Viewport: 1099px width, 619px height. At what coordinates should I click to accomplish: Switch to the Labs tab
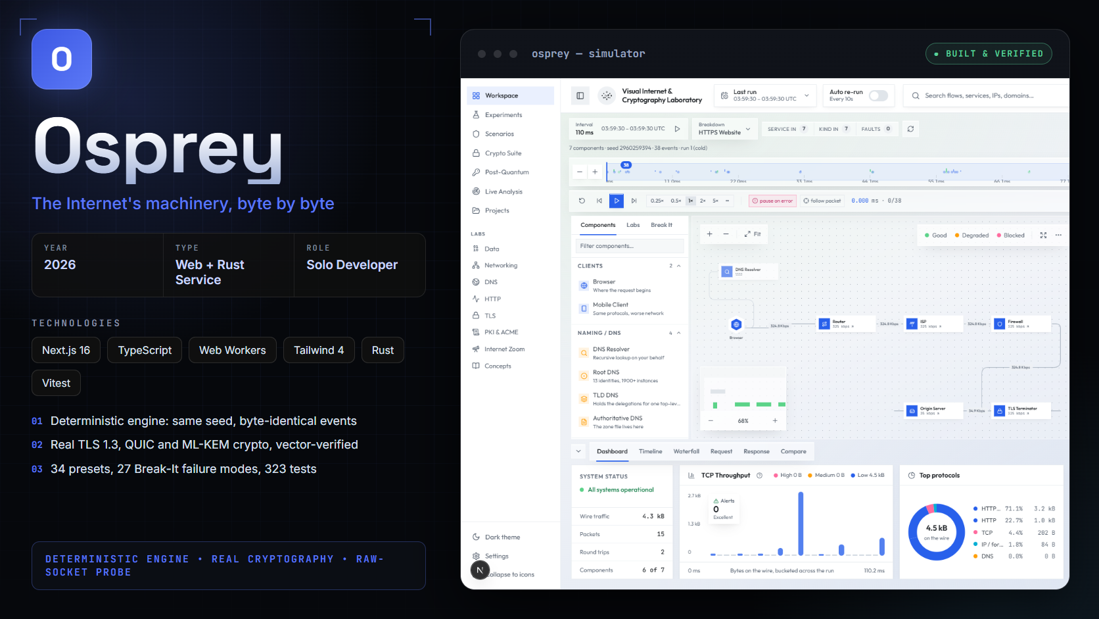633,225
